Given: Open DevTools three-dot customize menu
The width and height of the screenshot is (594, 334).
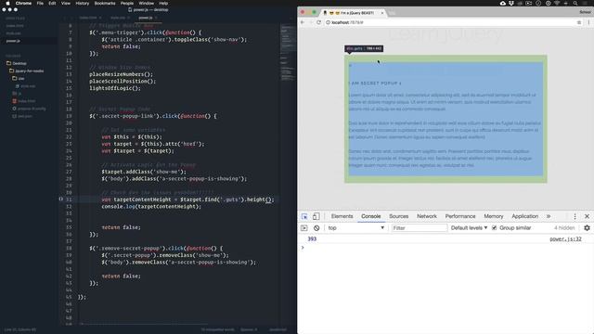Looking at the screenshot, I should tap(575, 216).
